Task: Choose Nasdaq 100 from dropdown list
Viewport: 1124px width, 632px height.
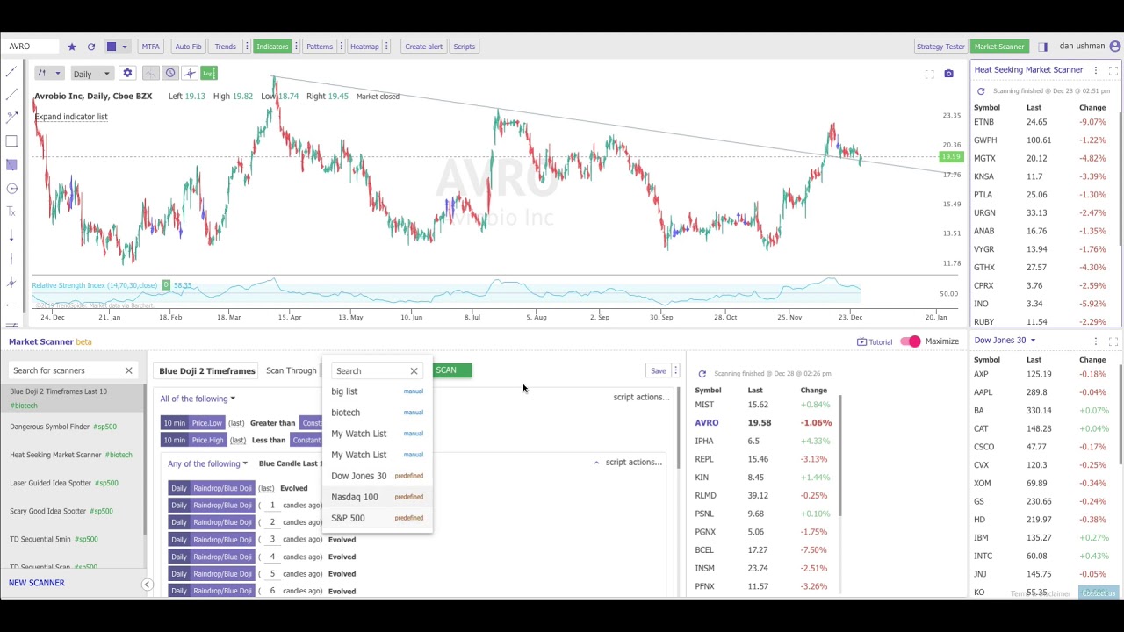Action: point(378,497)
